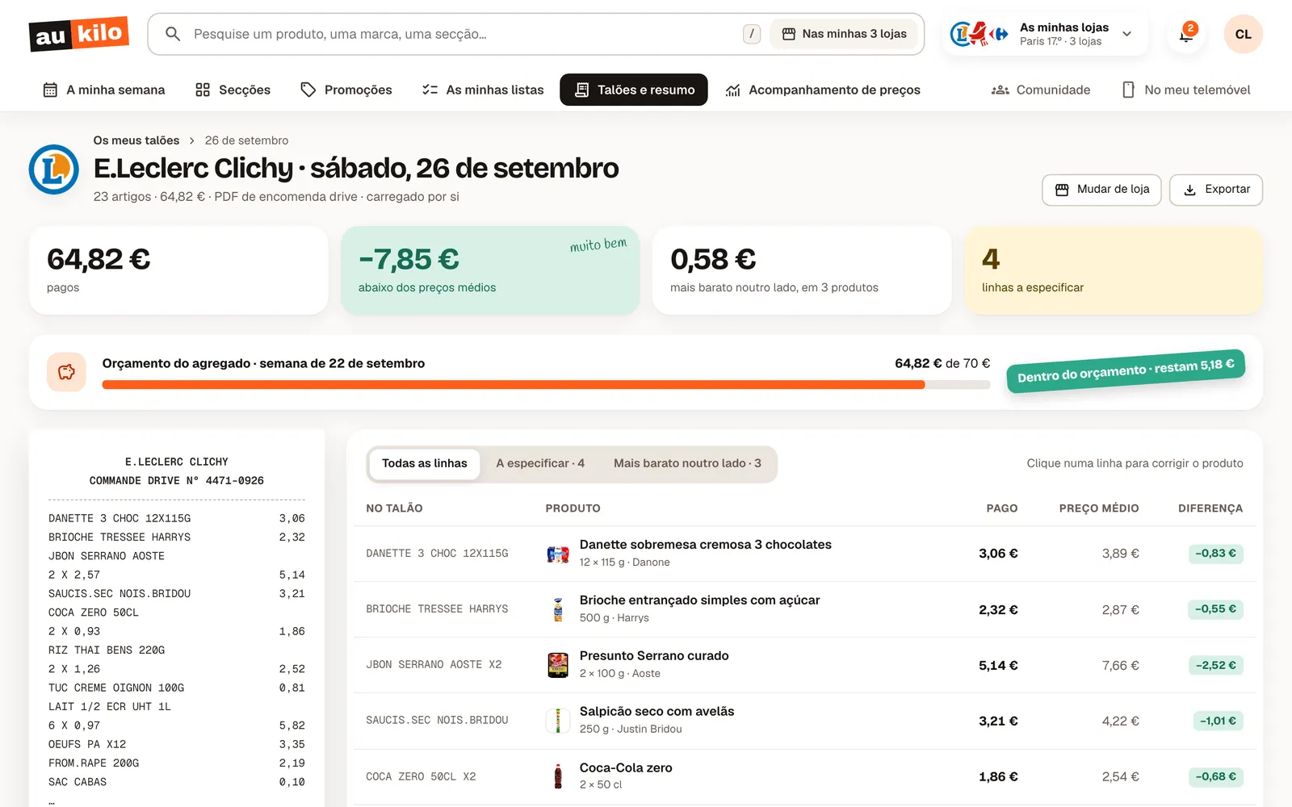This screenshot has height=807, width=1292.
Task: Click the Mudar de loja button
Action: click(x=1101, y=190)
